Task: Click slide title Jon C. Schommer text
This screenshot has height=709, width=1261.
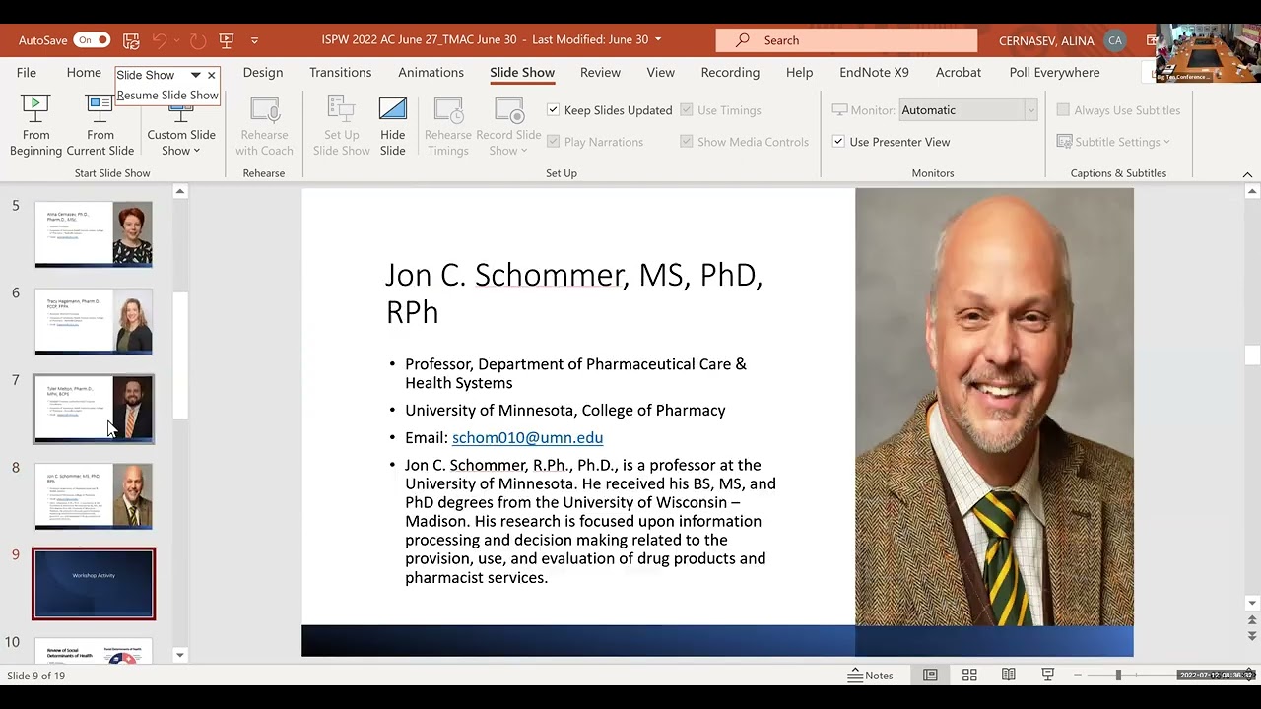Action: tap(573, 293)
